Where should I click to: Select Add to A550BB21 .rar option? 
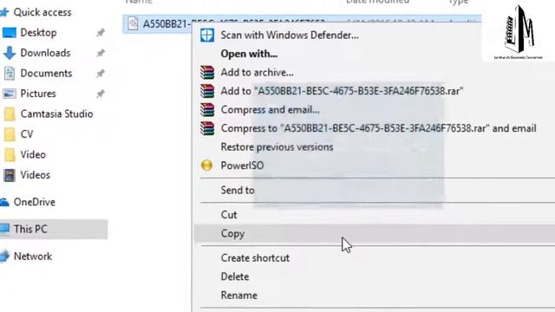coord(342,91)
